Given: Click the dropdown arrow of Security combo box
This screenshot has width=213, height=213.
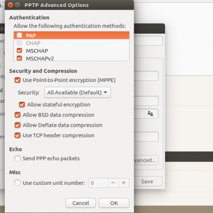Looking at the screenshot, I should [105, 93].
